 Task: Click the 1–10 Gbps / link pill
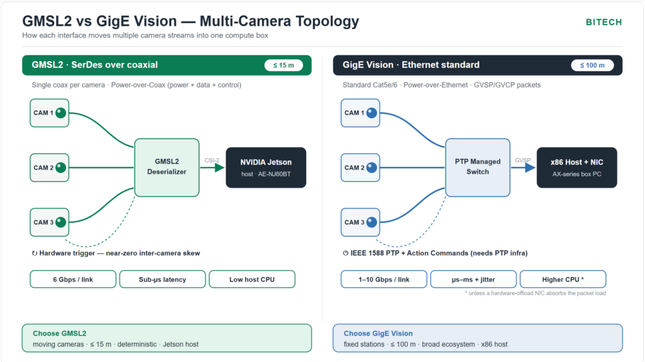[384, 280]
